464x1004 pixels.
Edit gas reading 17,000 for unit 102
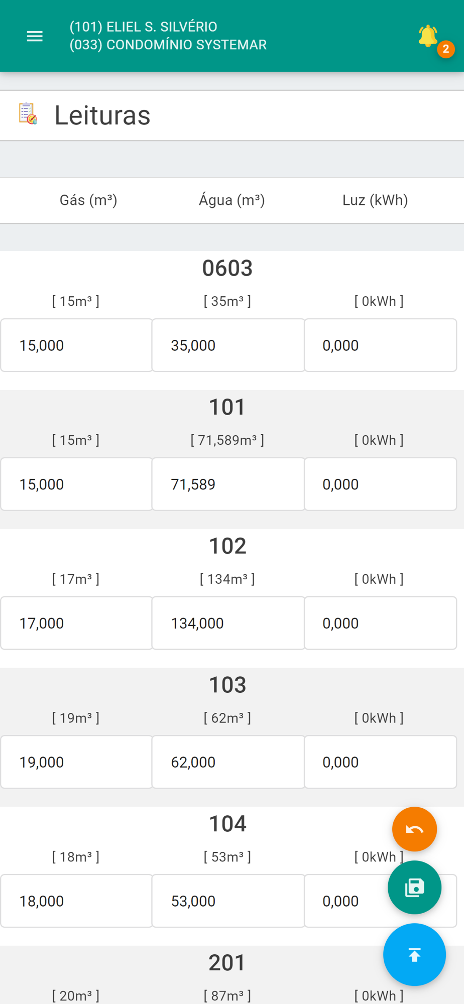[76, 623]
